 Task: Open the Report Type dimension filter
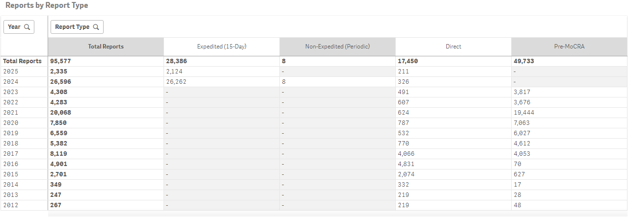[77, 27]
